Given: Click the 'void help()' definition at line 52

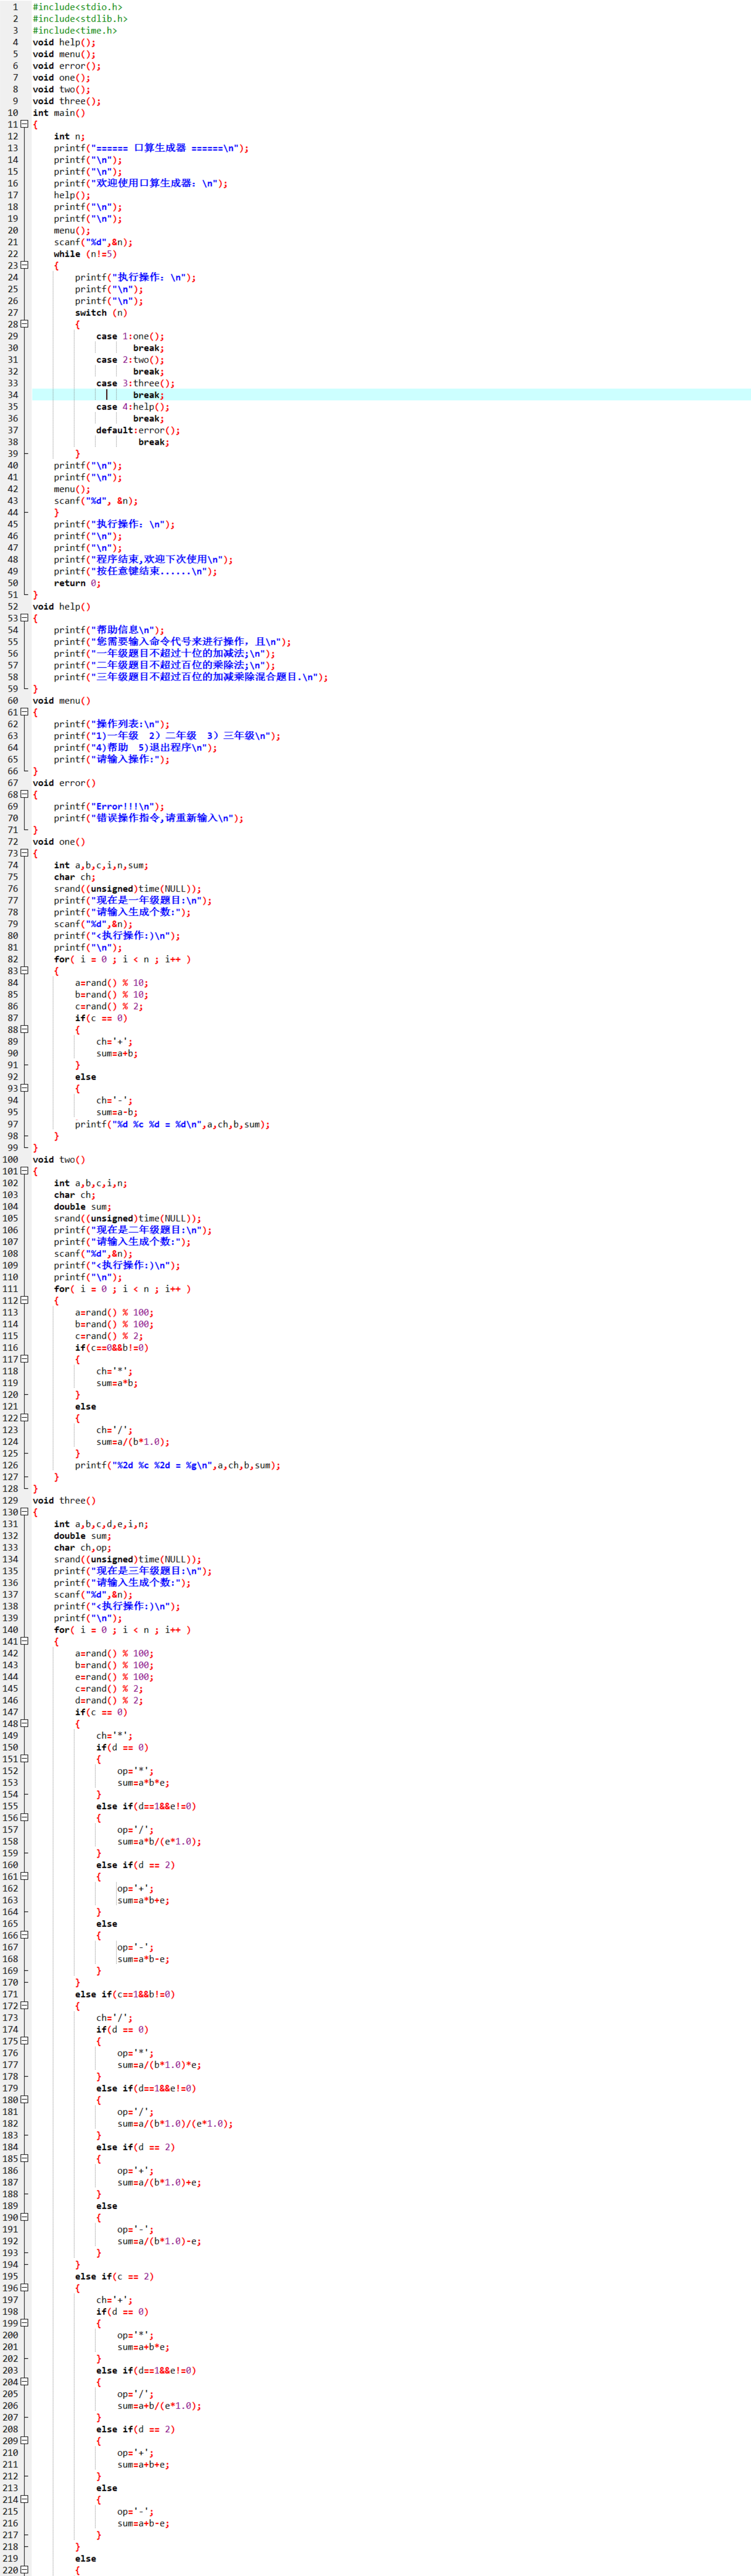Looking at the screenshot, I should [61, 606].
